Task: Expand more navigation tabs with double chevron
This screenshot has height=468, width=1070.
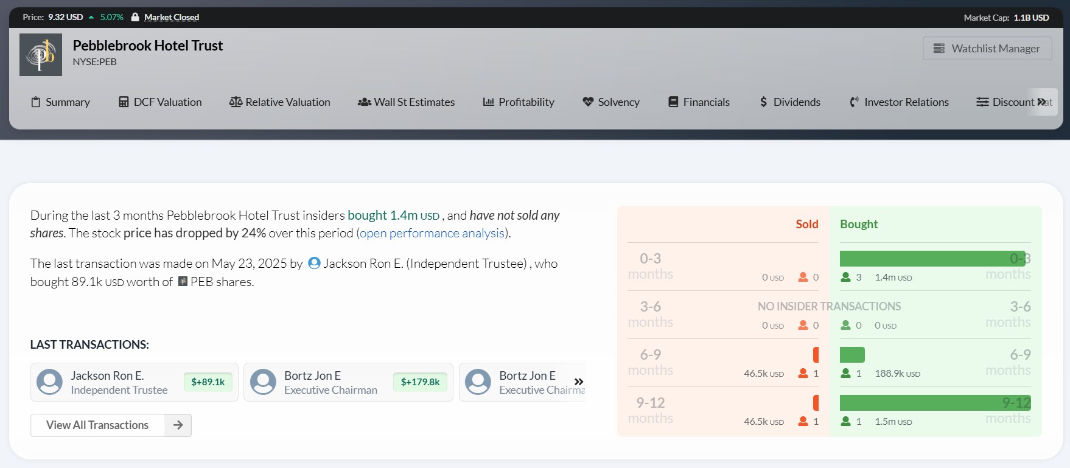Action: click(1041, 102)
